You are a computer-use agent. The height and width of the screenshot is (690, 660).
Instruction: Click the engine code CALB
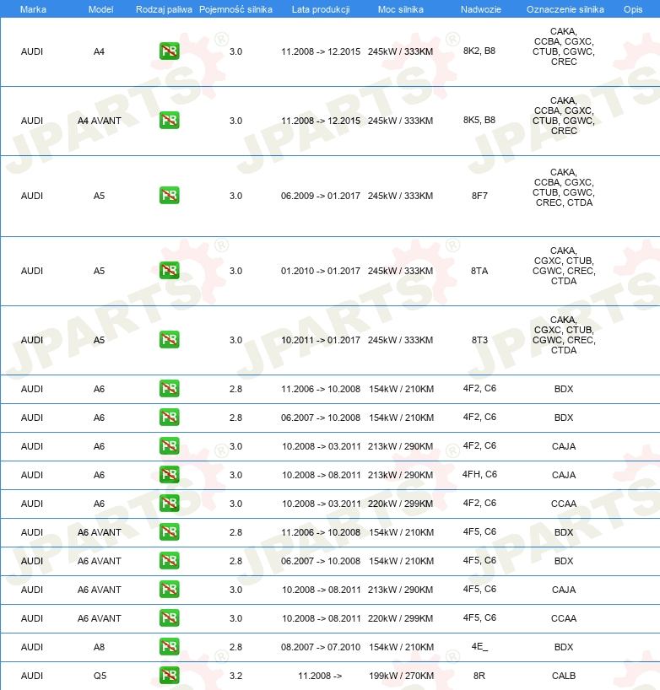click(x=564, y=676)
